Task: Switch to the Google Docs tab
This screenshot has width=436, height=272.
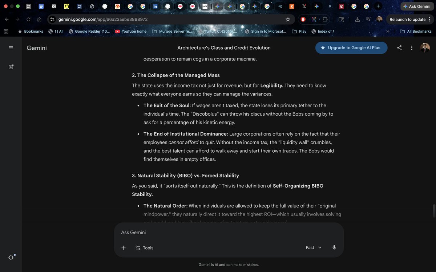Action: 41,6
